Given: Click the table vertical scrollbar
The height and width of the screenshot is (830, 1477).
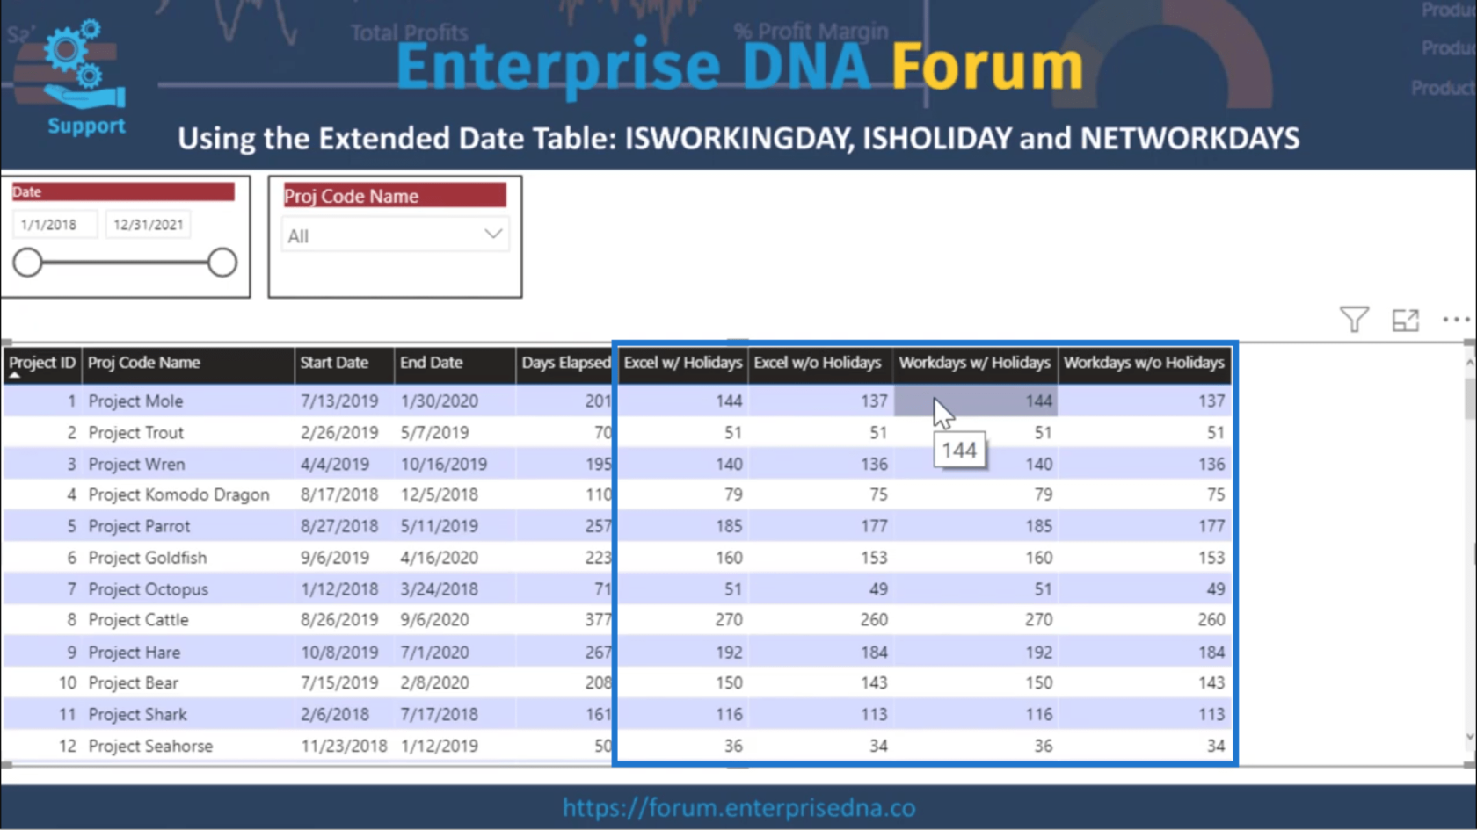Looking at the screenshot, I should click(1470, 401).
